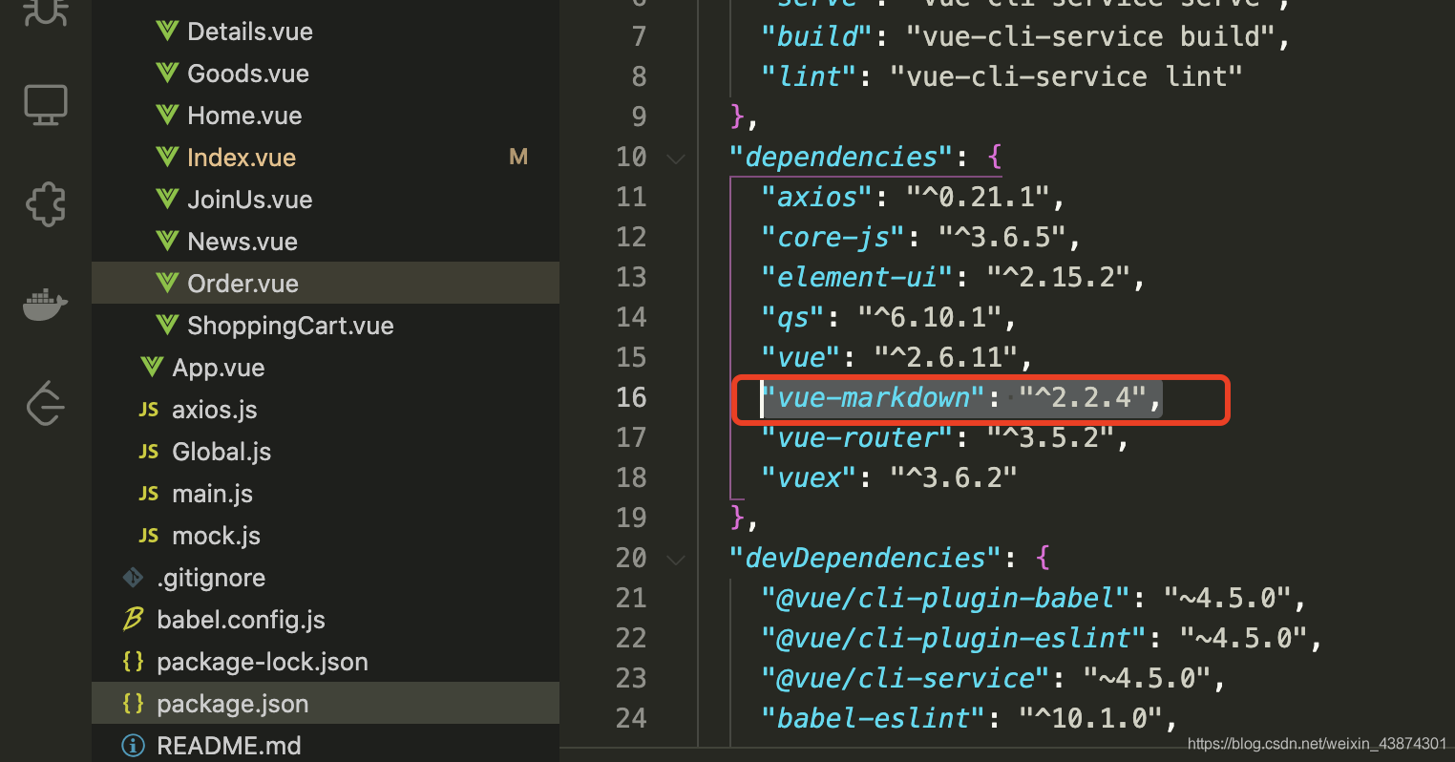Click the "^2.15.2" element-ui version
1455x762 pixels.
pos(1058,277)
